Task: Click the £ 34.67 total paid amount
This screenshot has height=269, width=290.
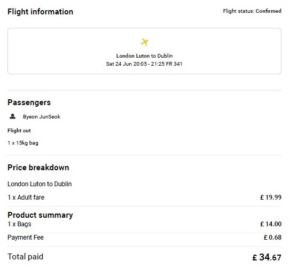Action: 267,257
